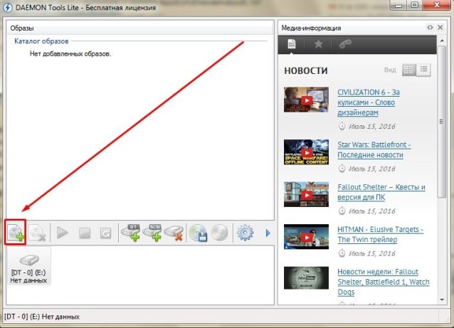The width and height of the screenshot is (454, 328).
Task: Click the Add Image disc icon
Action: click(x=16, y=233)
